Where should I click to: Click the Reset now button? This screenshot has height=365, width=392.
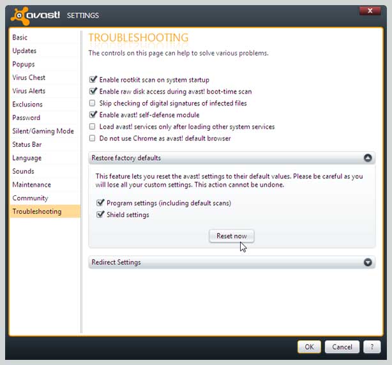(232, 236)
